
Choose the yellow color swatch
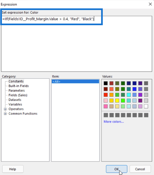tap(117, 101)
